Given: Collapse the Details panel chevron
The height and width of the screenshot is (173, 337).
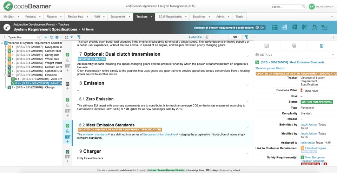Looking at the screenshot, I should (333, 55).
